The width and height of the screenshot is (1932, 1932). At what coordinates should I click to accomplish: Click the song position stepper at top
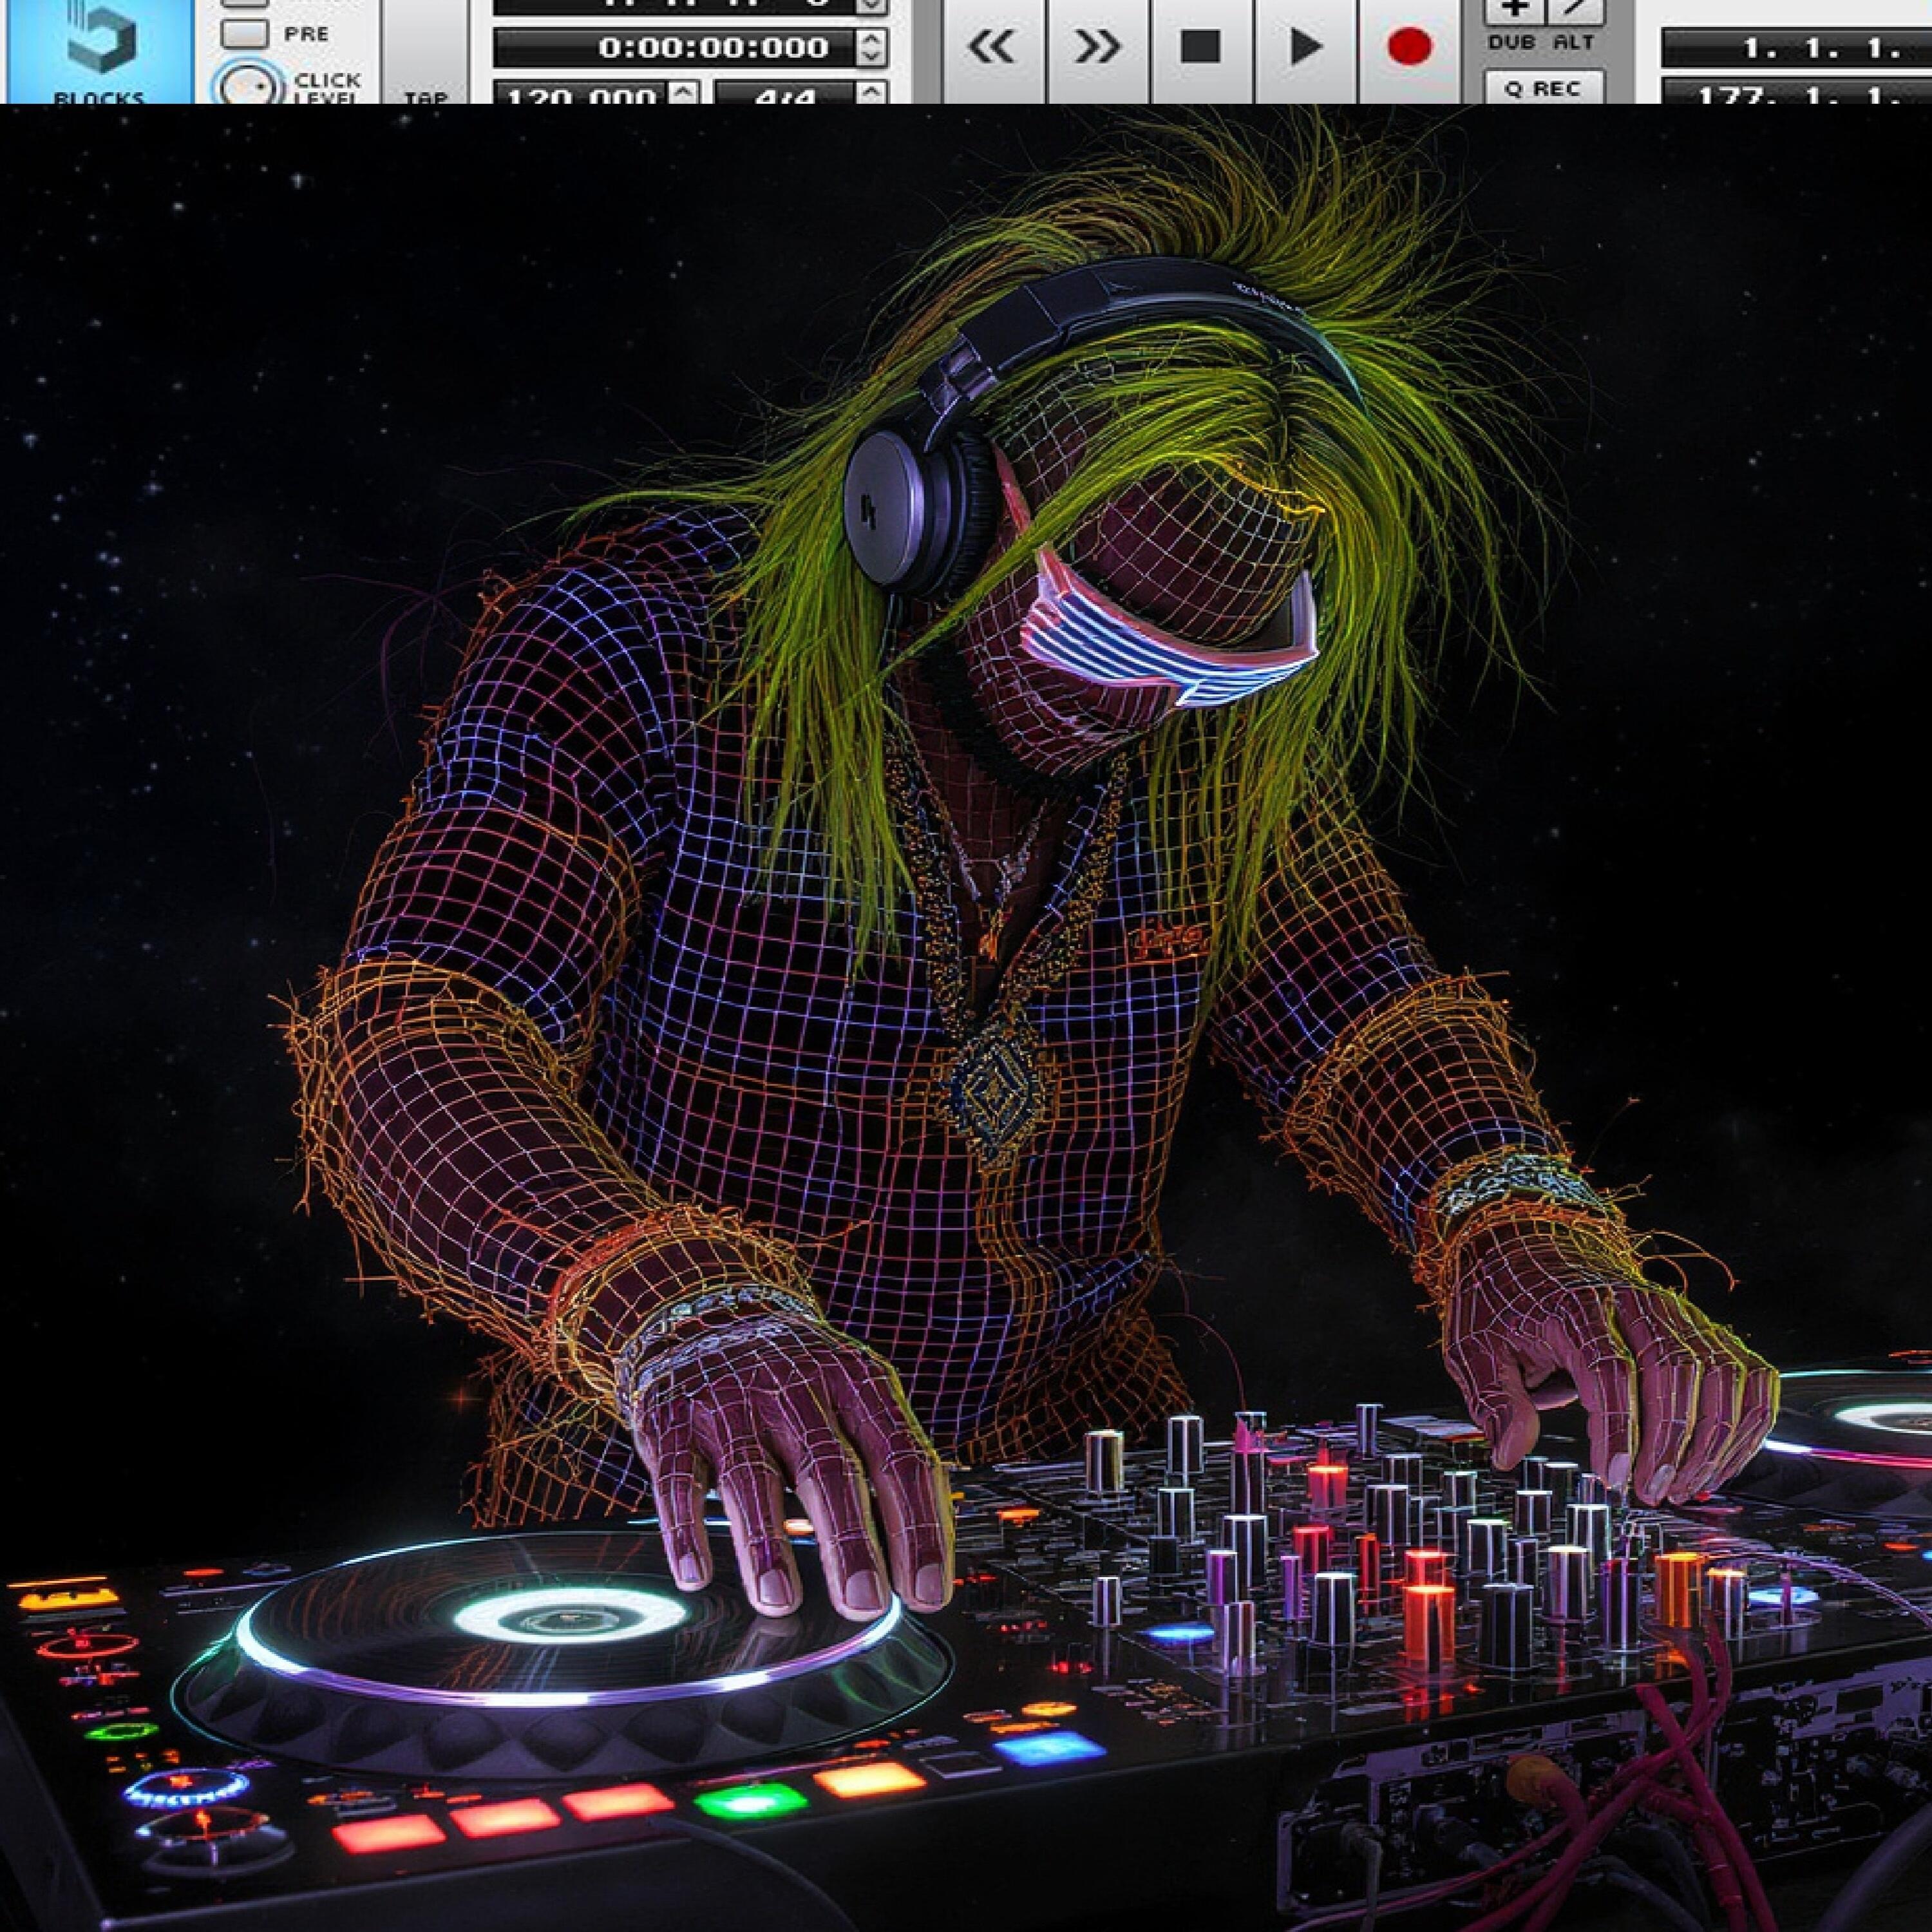[x=872, y=5]
